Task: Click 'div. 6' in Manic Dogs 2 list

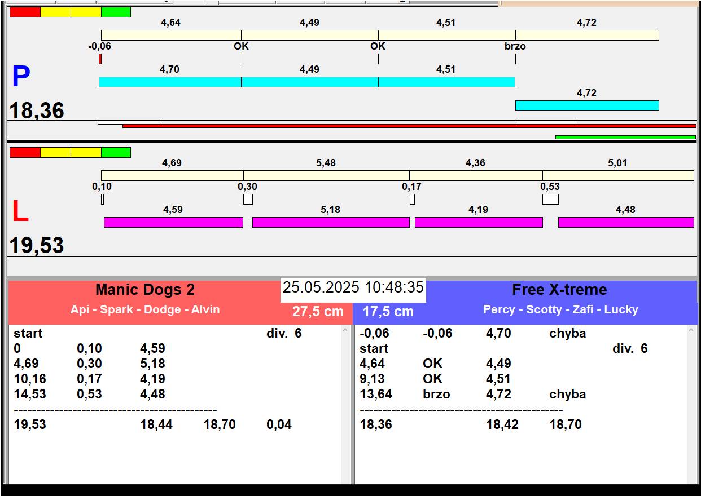Action: [x=284, y=333]
